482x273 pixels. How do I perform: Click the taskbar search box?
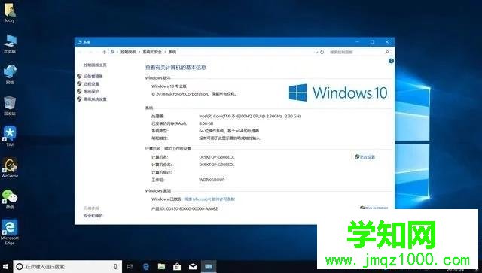coord(67,266)
